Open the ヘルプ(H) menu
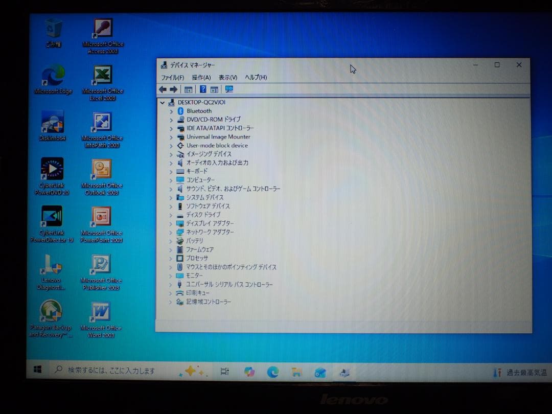 [256, 78]
